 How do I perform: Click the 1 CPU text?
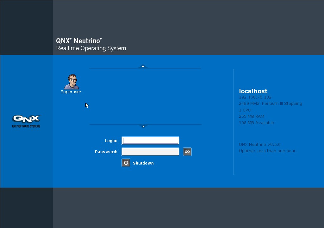(245, 110)
